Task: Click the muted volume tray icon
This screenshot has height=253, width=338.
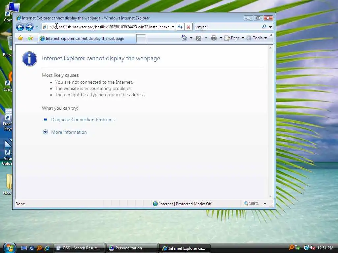Action: pyautogui.click(x=313, y=248)
